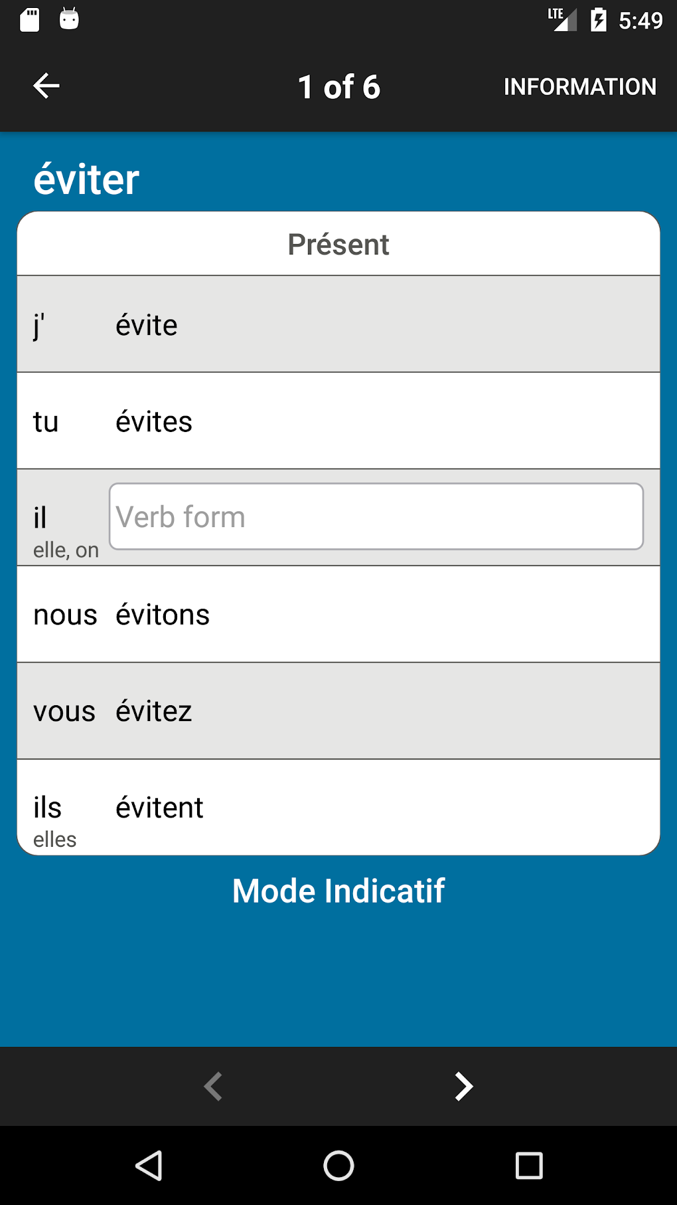Screen dimensions: 677x1205
Task: Click the Verb form input field
Action: tap(376, 516)
